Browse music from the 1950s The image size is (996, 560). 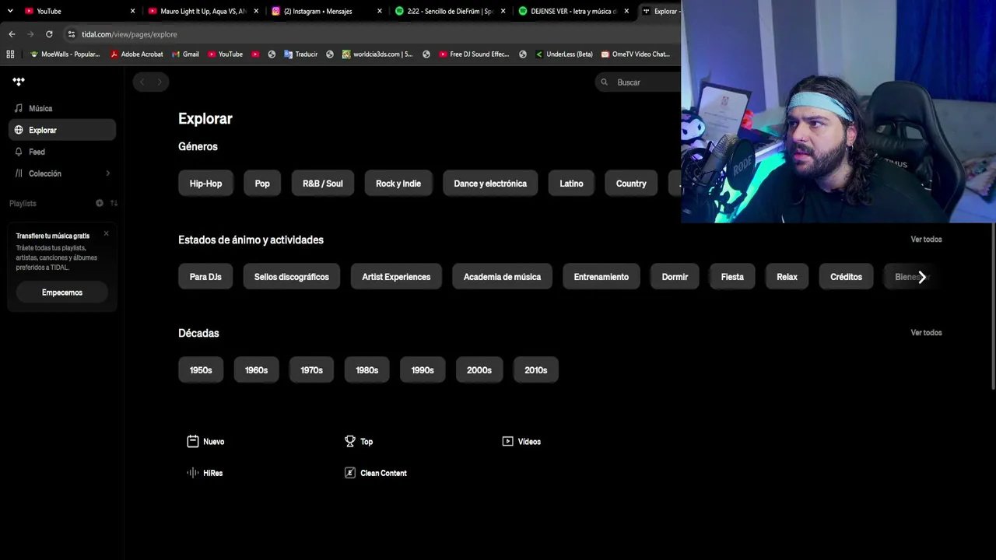pos(201,370)
